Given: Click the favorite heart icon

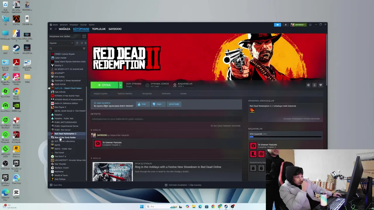Looking at the screenshot, I should point(321,85).
